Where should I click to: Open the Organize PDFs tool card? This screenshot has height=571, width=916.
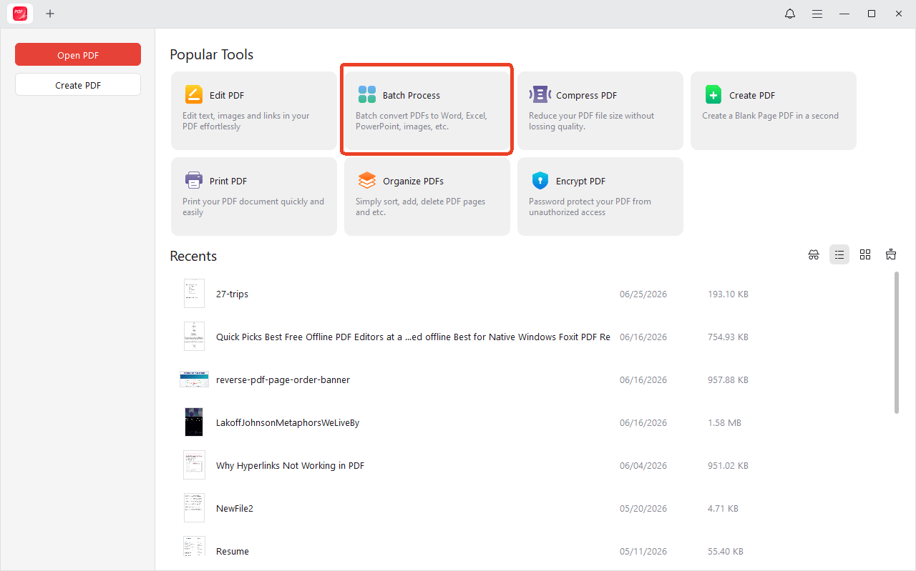(427, 197)
